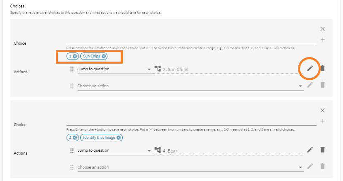Open second block's Jump to question dropdown
Viewport: 343px width, 181px height.
click(x=114, y=150)
